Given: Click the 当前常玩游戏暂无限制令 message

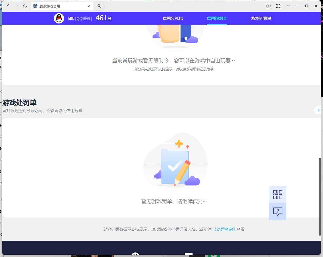Looking at the screenshot, I should pyautogui.click(x=173, y=61).
